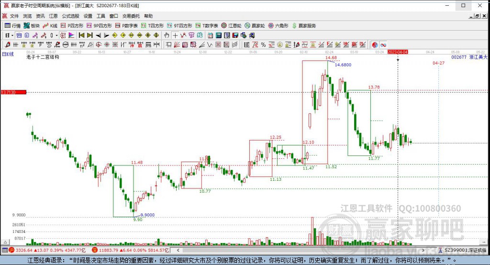Select the hand pan tool
The image size is (490, 265).
pyautogui.click(x=167, y=35)
